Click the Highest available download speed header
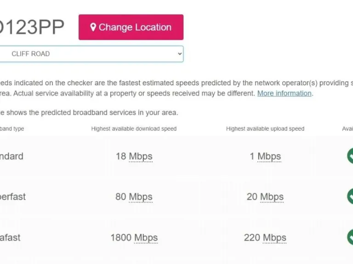Viewport: 353px width, 264px height. [x=134, y=129]
